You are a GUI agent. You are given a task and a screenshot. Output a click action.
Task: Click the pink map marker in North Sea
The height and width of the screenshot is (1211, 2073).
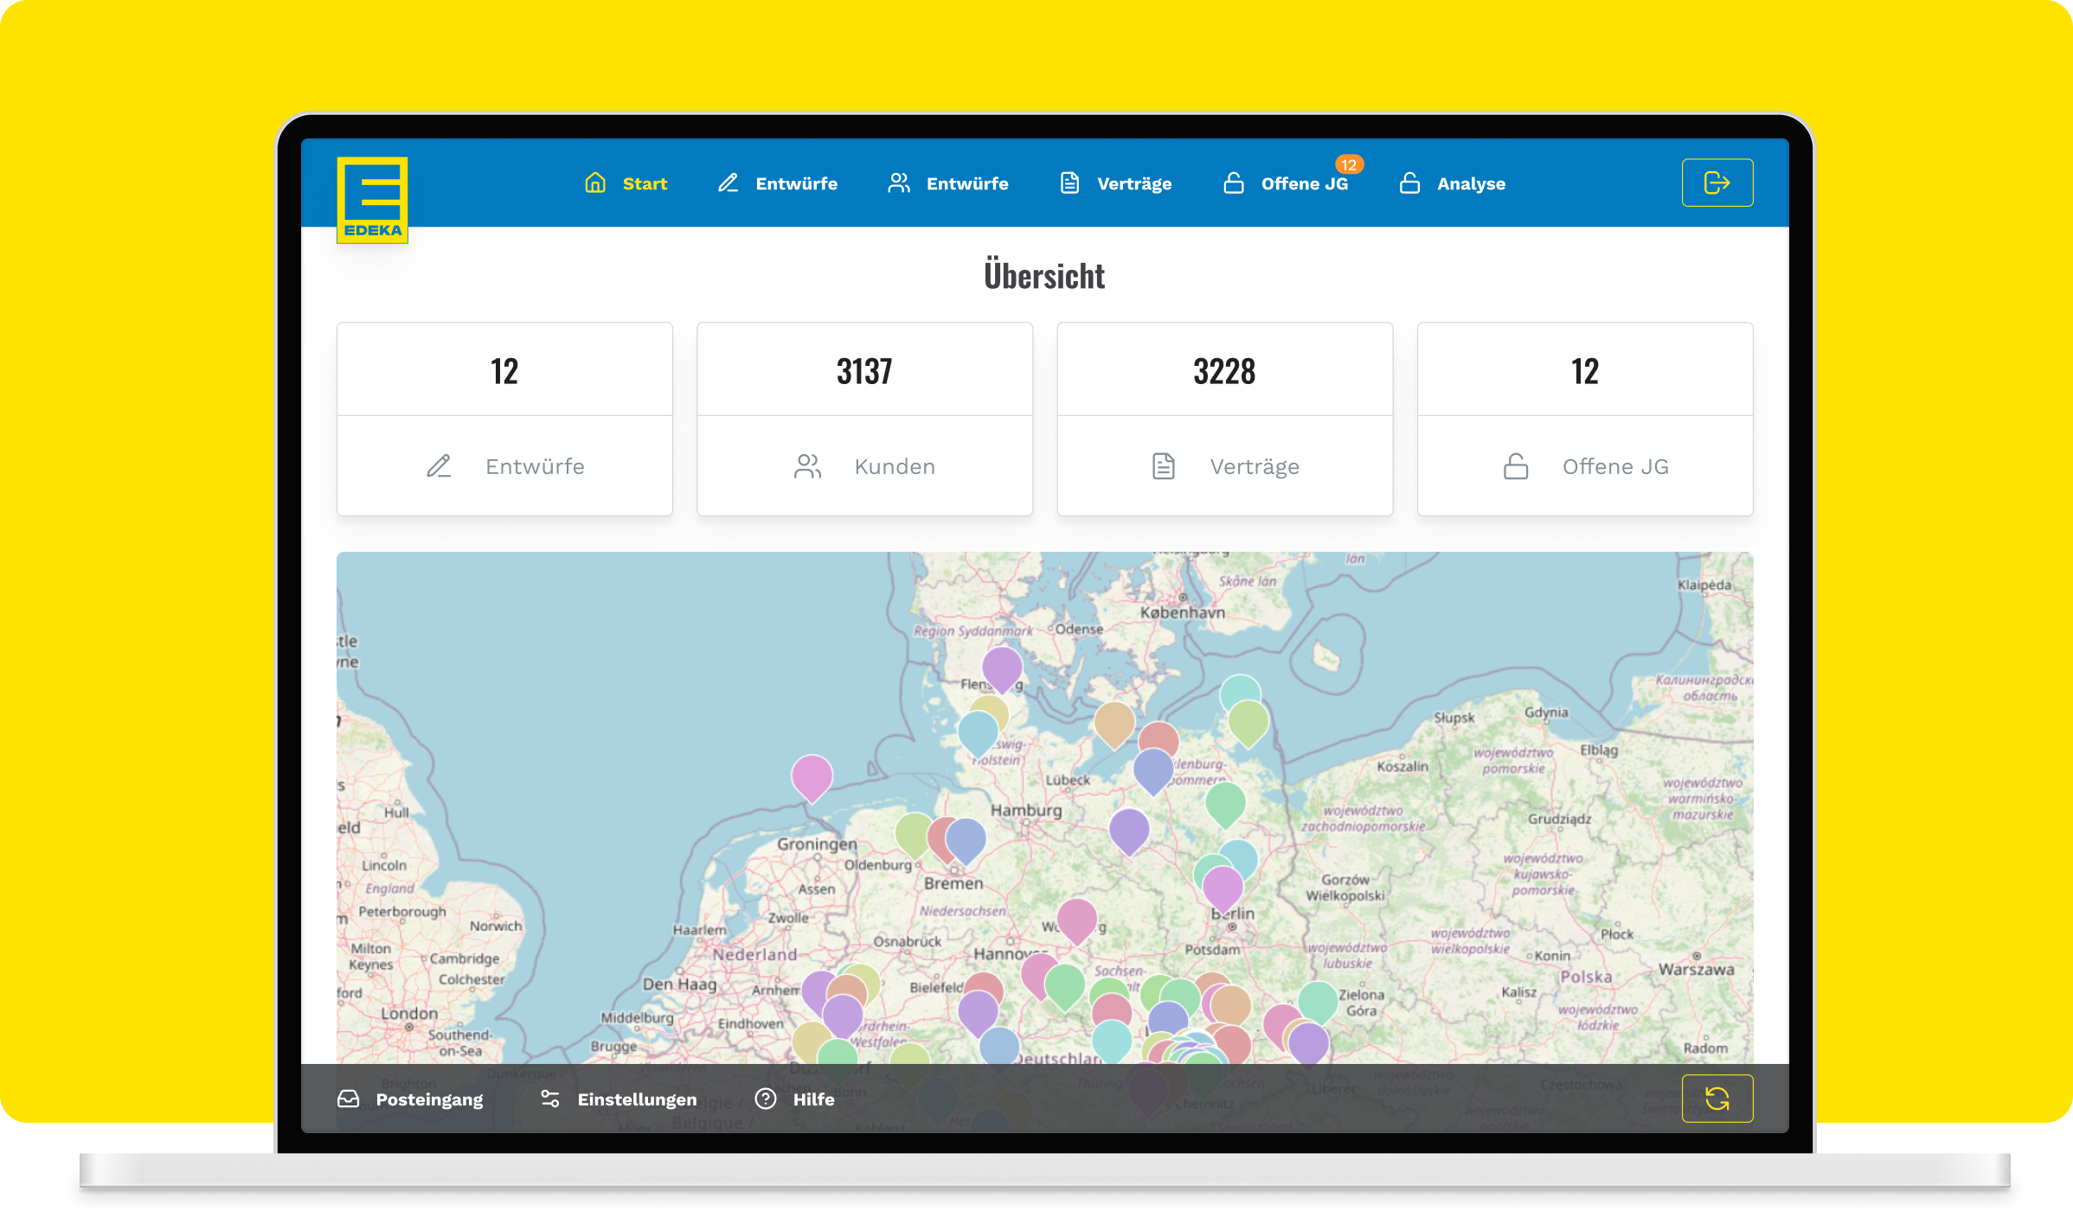pyautogui.click(x=812, y=776)
